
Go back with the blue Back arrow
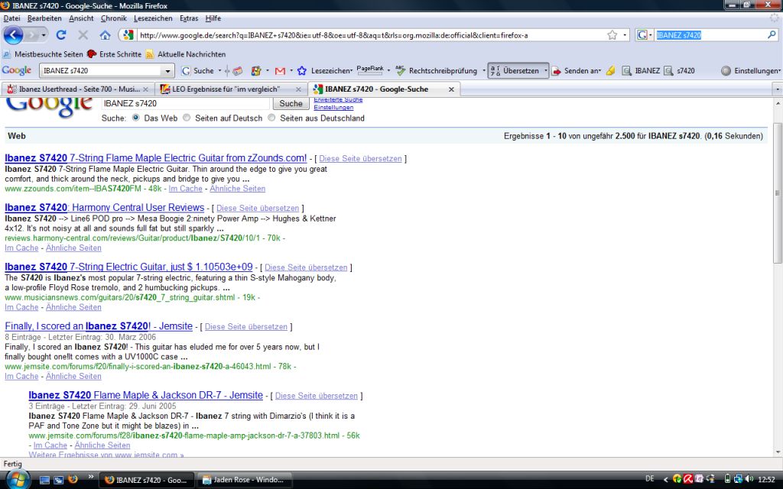pyautogui.click(x=13, y=35)
